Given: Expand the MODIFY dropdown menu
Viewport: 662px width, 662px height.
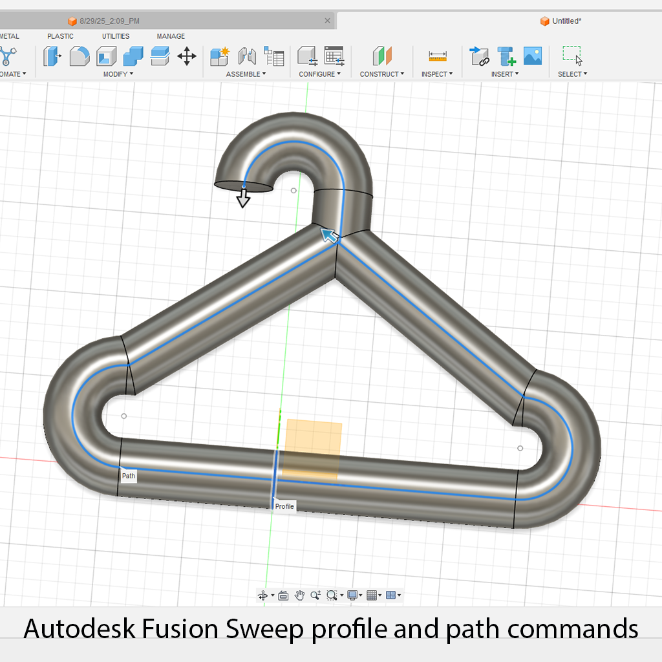Looking at the screenshot, I should click(118, 74).
